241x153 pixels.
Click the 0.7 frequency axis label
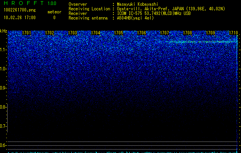(x=3, y=126)
